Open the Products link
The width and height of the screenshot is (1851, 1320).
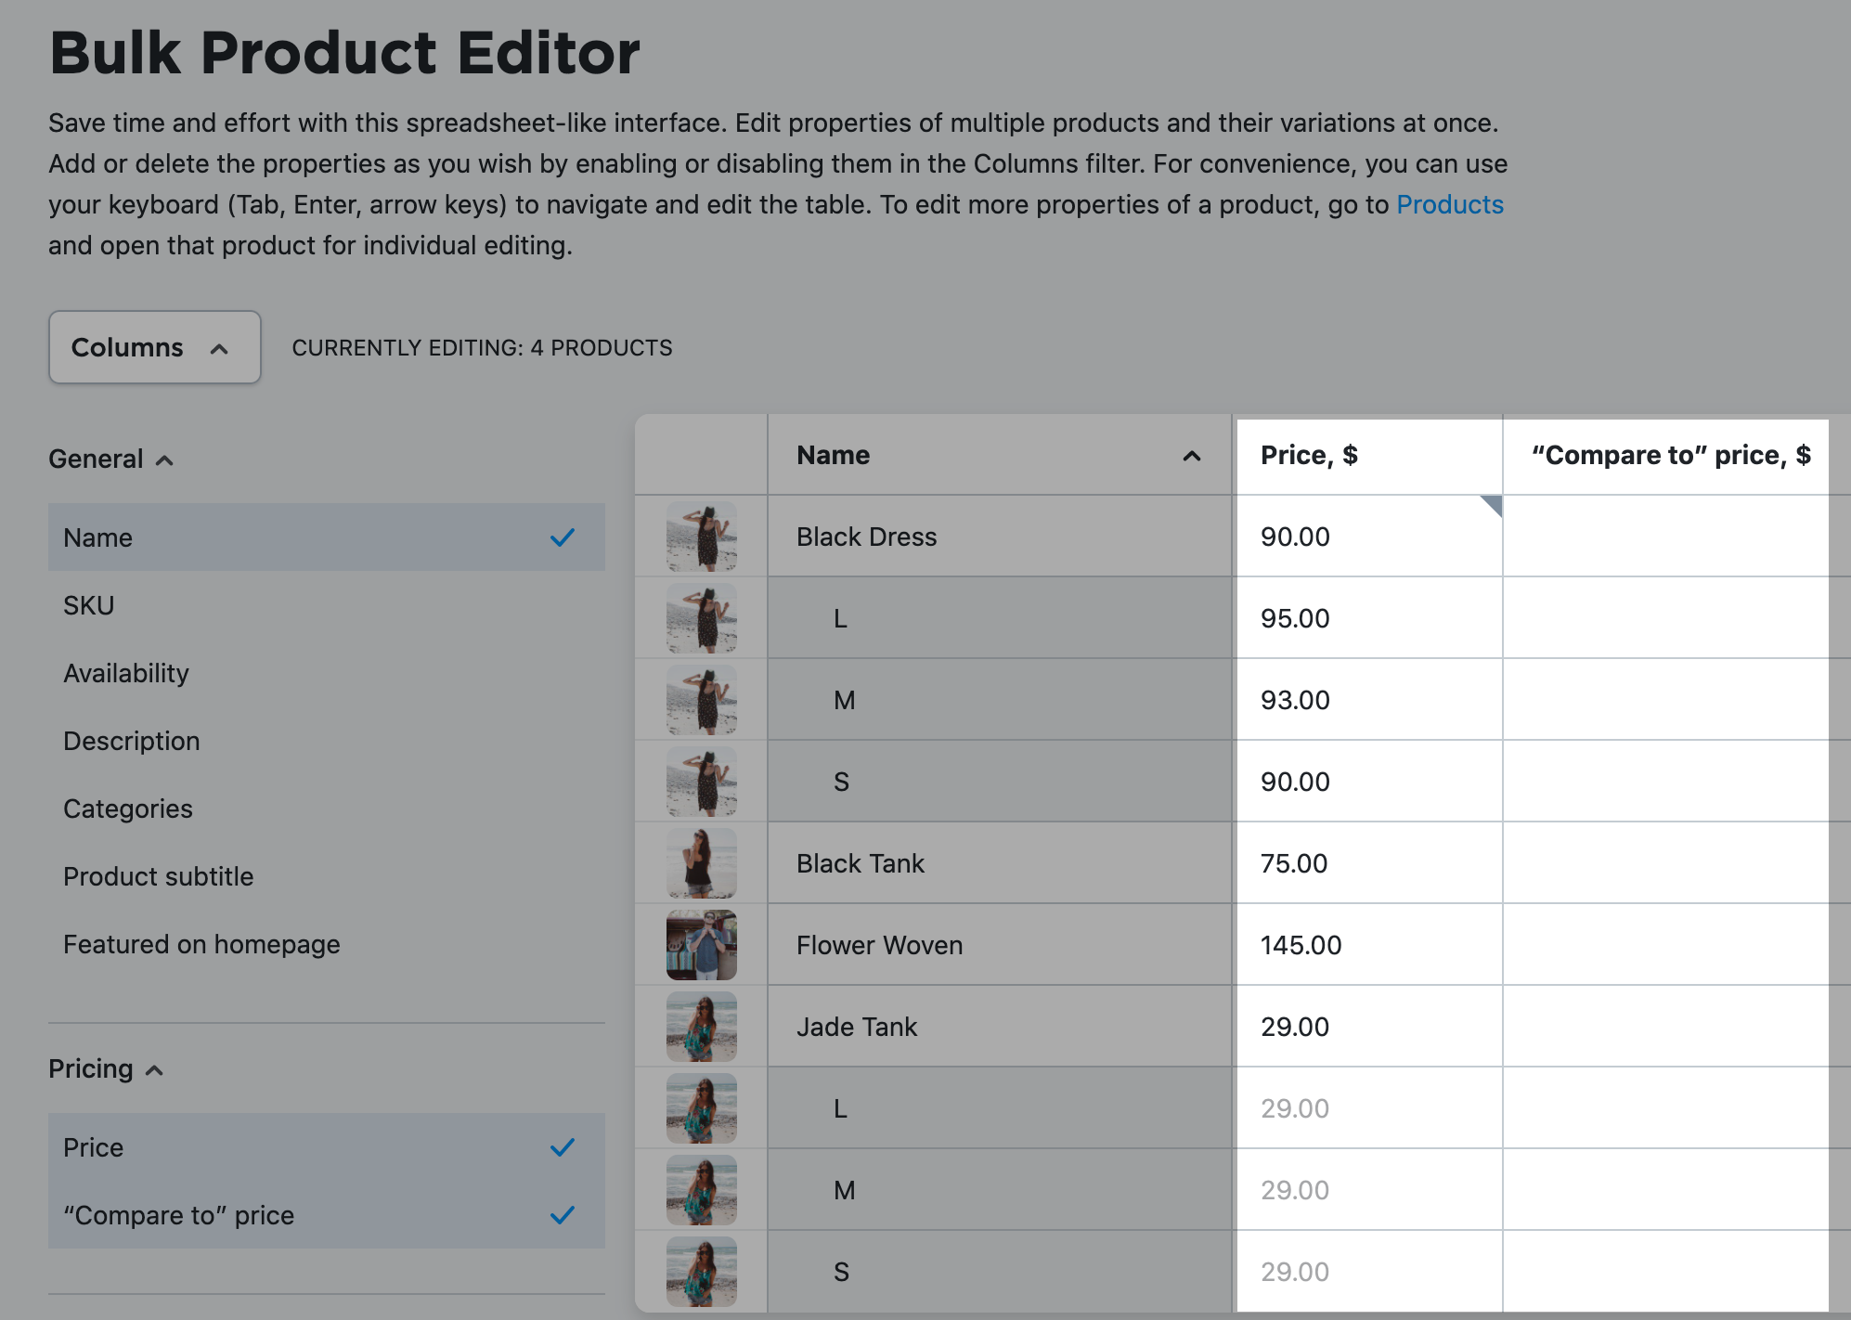tap(1450, 204)
